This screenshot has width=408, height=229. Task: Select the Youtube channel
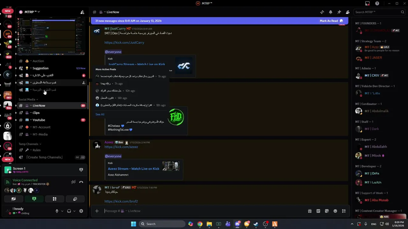52,120
